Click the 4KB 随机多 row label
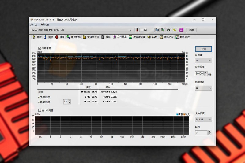Screen dimensions: 245x163 click(x=44, y=102)
